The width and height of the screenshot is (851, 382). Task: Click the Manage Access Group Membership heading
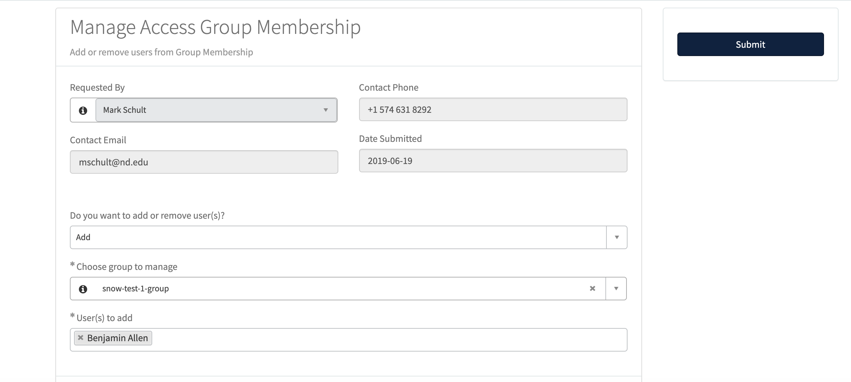(x=215, y=26)
